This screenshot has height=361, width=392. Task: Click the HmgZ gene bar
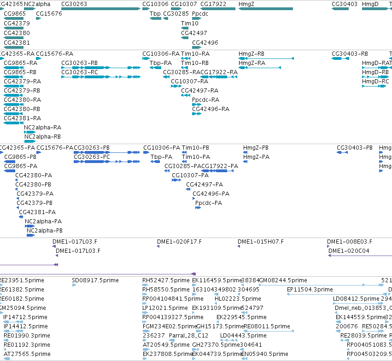(x=265, y=9)
